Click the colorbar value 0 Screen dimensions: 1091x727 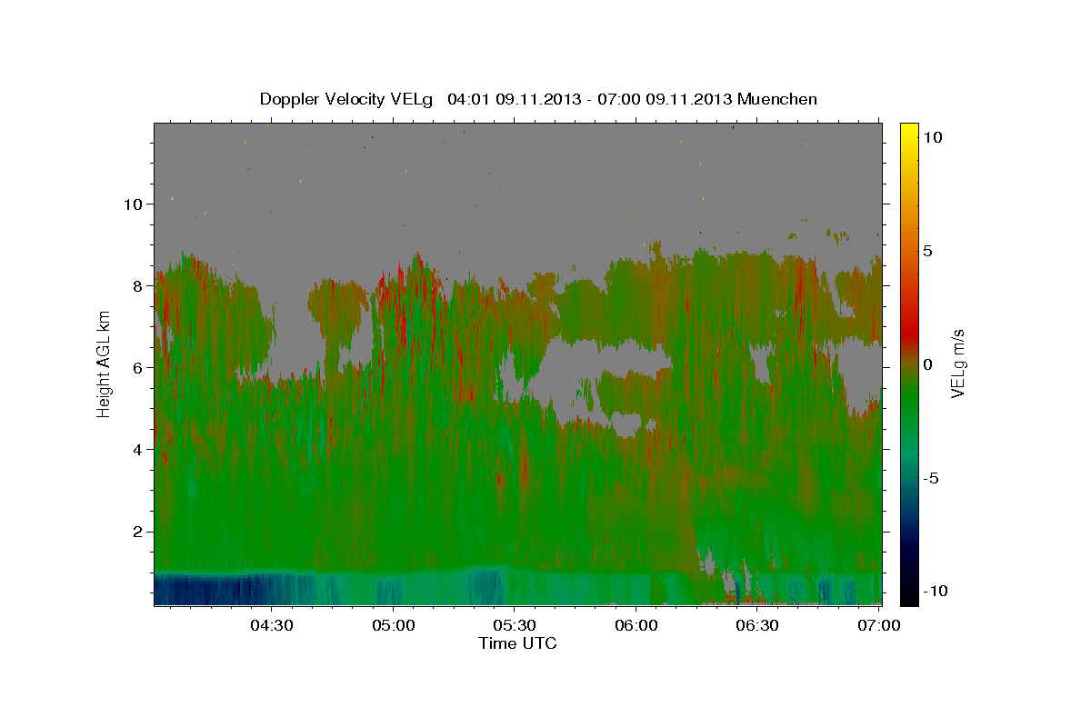pyautogui.click(x=927, y=364)
